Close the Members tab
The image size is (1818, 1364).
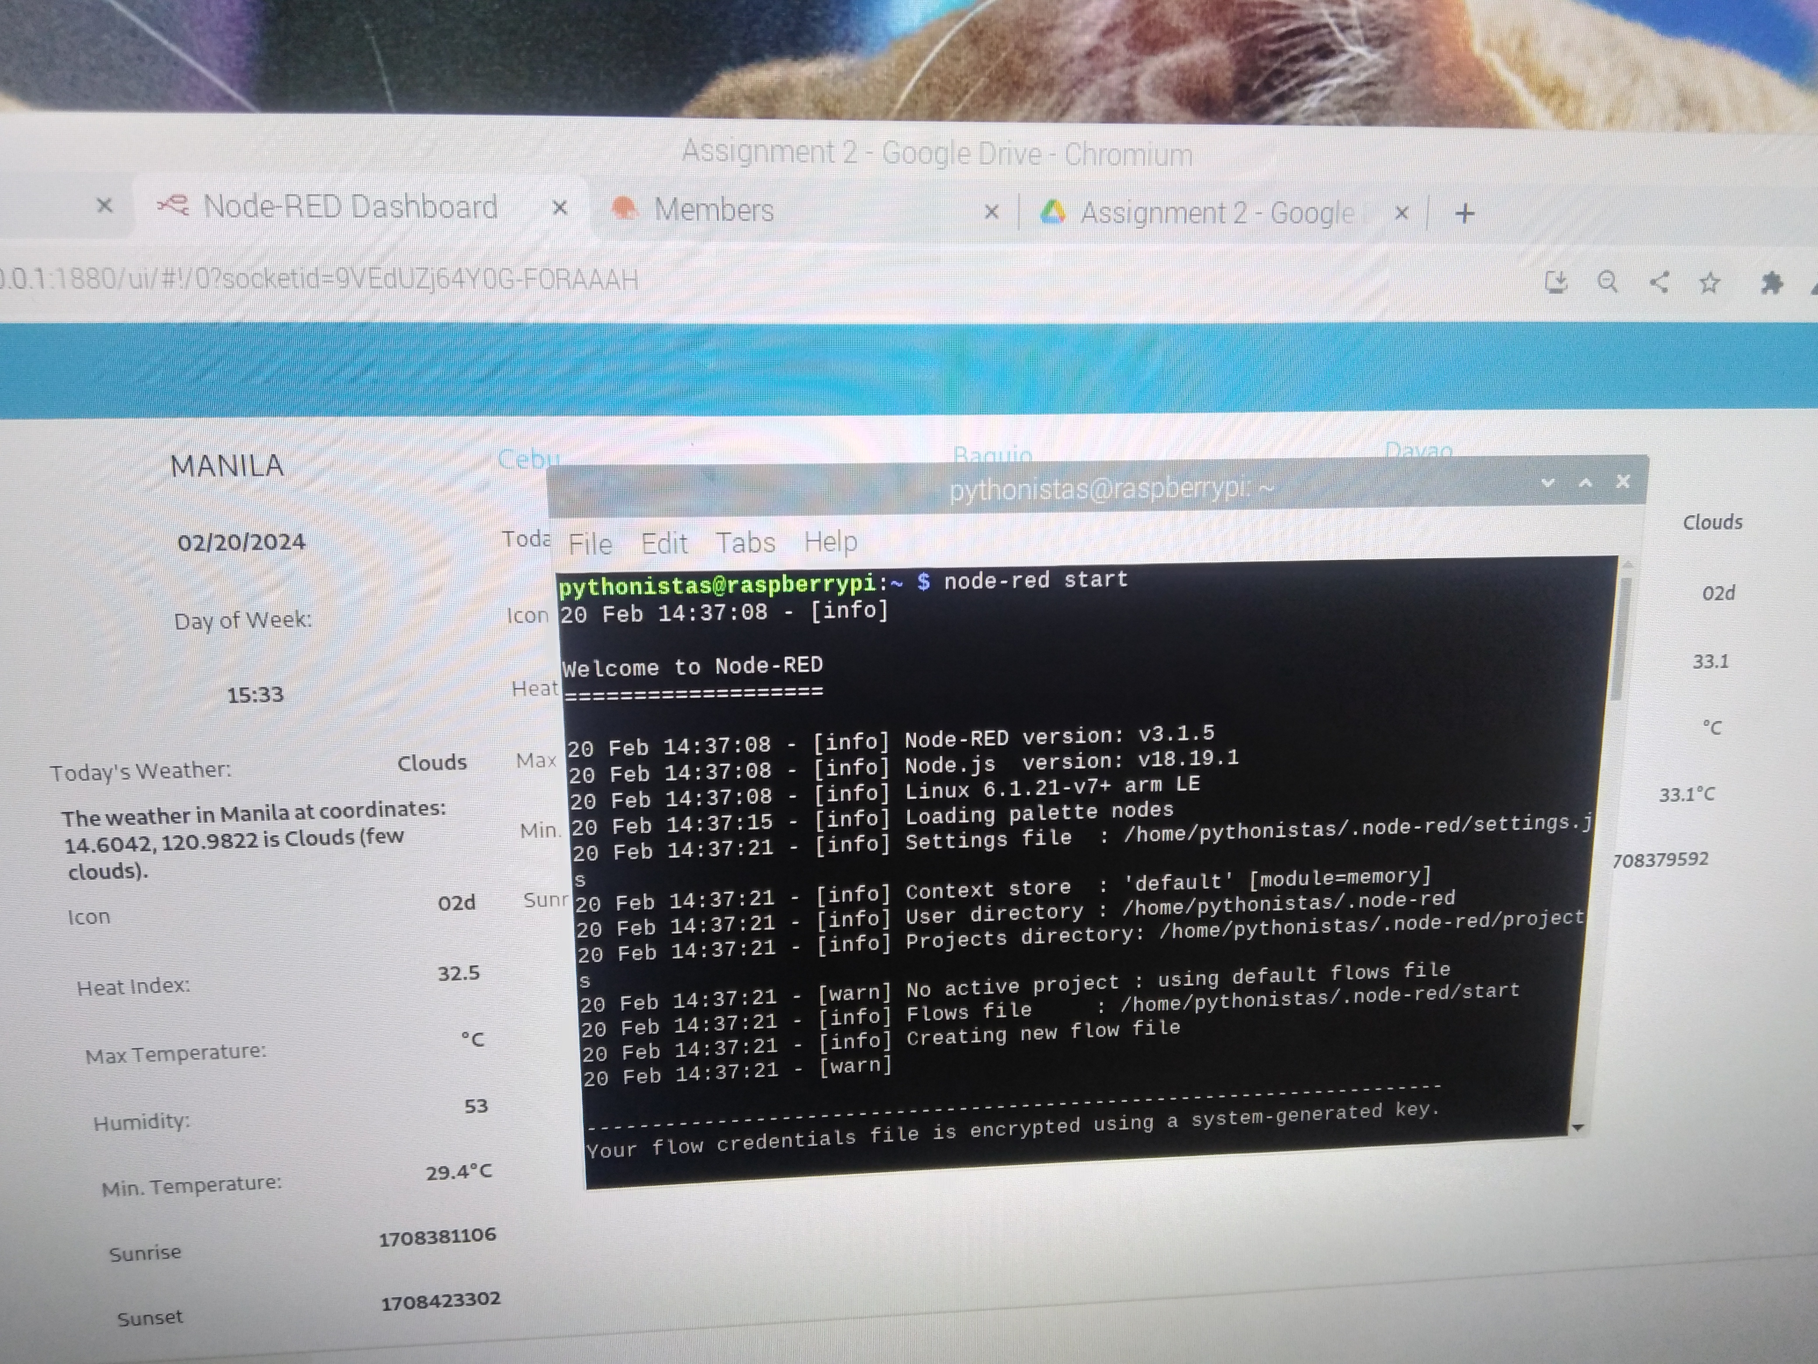click(x=991, y=212)
